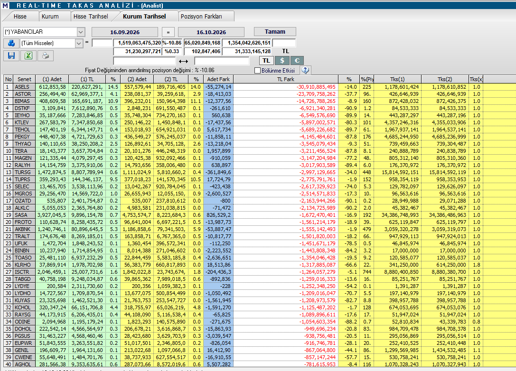Screen dimensions: 516x371
Task: Click the blue floppy disk save icon
Action: pyautogui.click(x=11, y=56)
